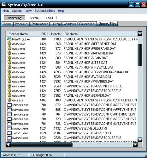The width and height of the screenshot is (147, 158).
Task: Click the vertical scrollbar thumb
Action: click(140, 55)
